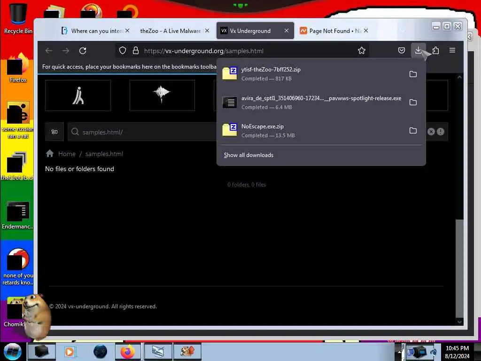Image resolution: width=481 pixels, height=361 pixels.
Task: Click the padlock site info icon
Action: pos(136,51)
